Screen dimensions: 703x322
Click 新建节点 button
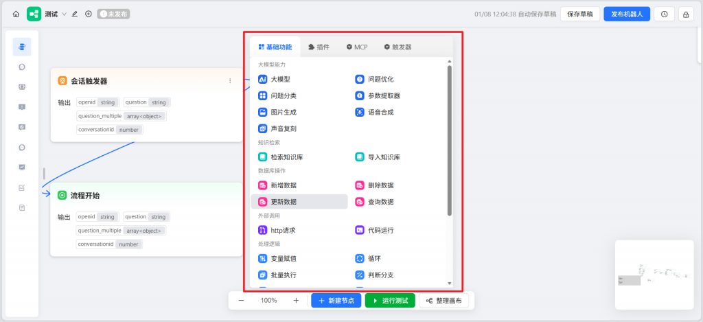(x=336, y=301)
